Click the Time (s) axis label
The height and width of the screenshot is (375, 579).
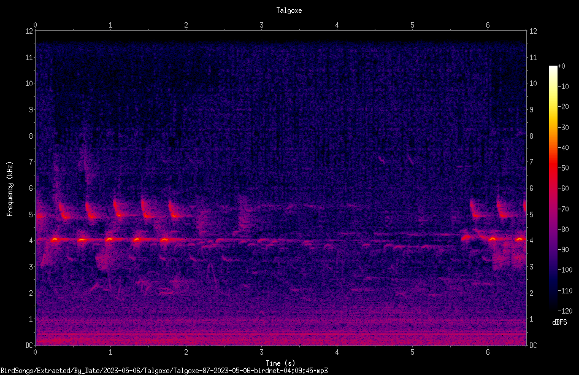(280, 363)
